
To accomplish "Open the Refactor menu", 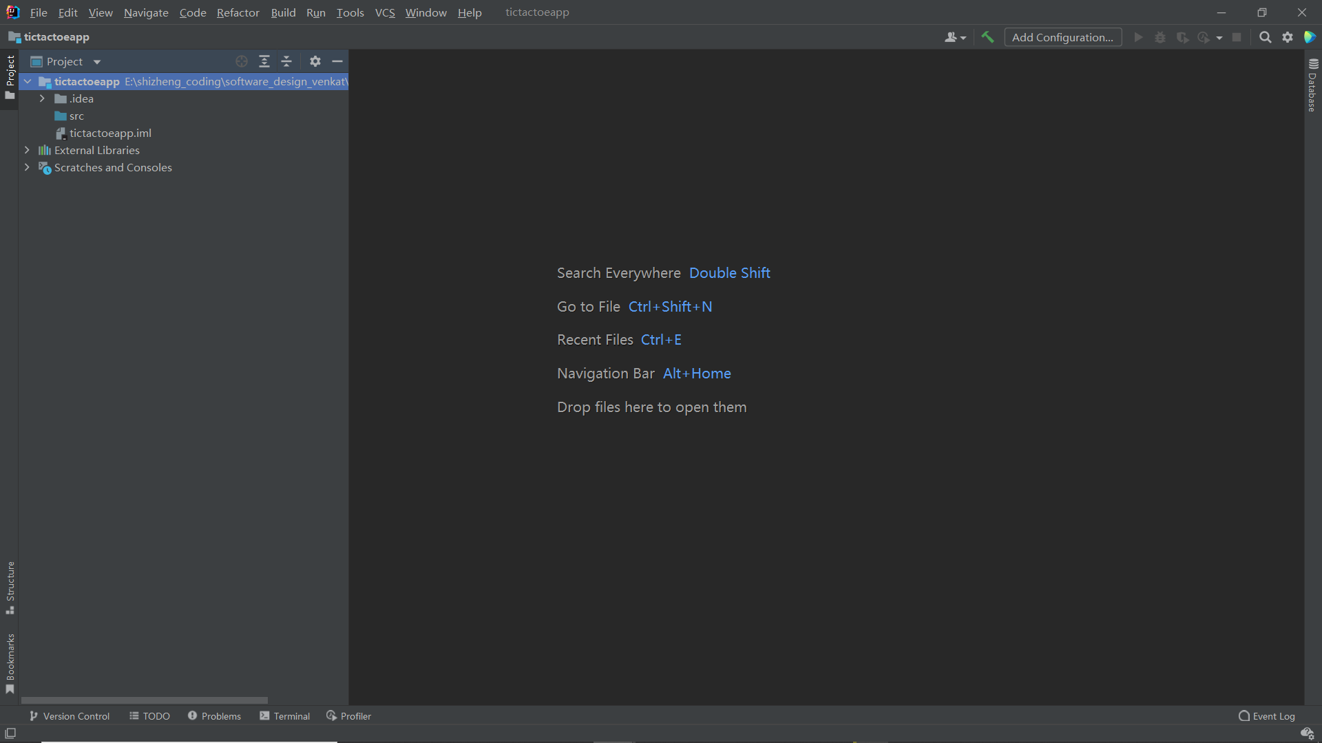I will [238, 12].
